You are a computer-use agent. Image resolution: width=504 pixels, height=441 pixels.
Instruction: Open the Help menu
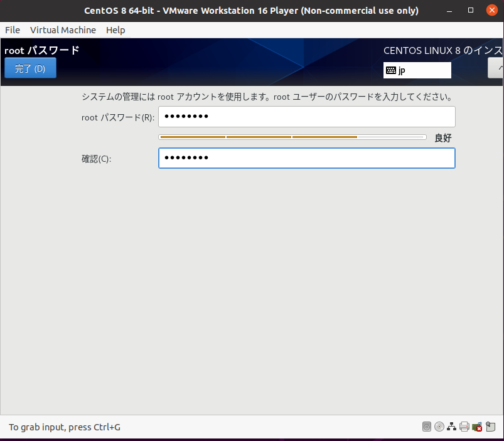115,30
